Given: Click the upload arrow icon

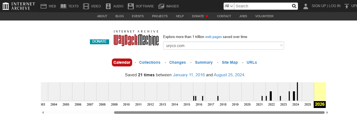Looking at the screenshot, I should pyautogui.click(x=347, y=6).
